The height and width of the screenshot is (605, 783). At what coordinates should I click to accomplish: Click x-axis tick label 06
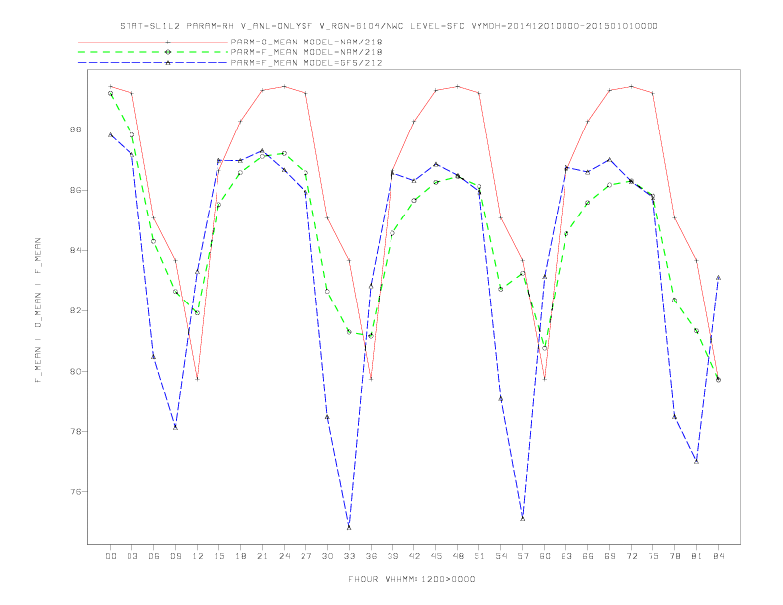point(154,556)
